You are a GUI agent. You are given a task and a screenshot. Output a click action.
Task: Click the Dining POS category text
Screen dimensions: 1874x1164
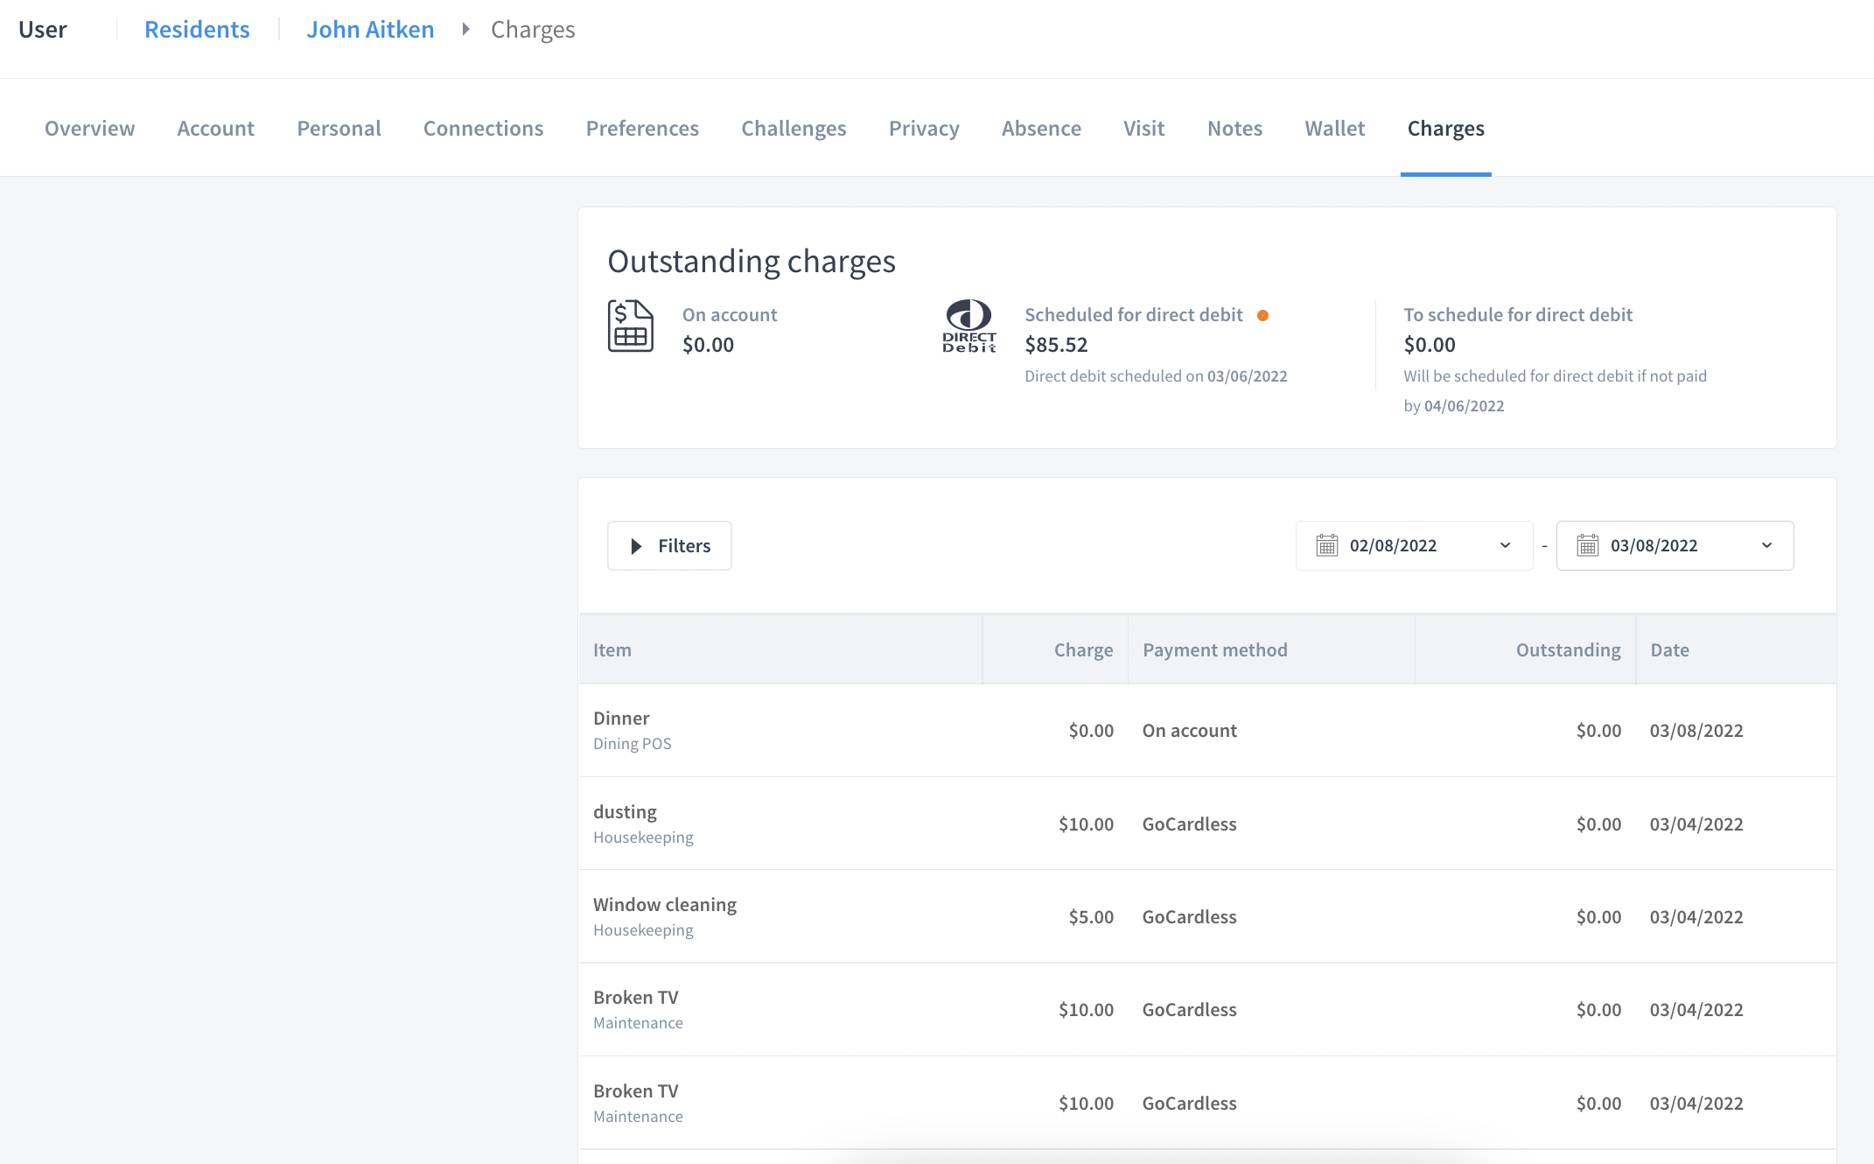(x=633, y=743)
